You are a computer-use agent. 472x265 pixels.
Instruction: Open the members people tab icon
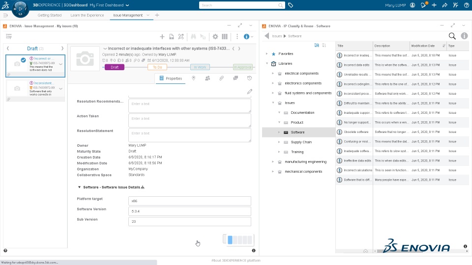click(x=207, y=78)
